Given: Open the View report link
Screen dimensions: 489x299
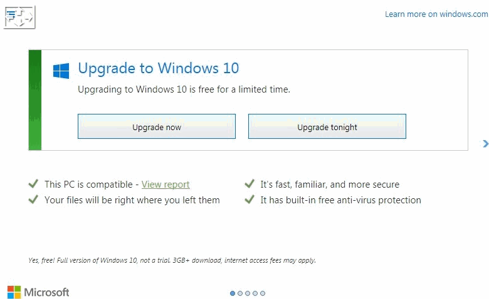Looking at the screenshot, I should pos(166,185).
